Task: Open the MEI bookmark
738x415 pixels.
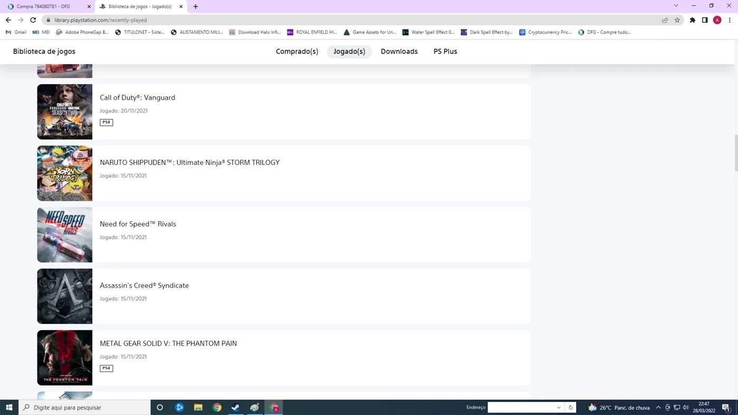Action: click(41, 32)
